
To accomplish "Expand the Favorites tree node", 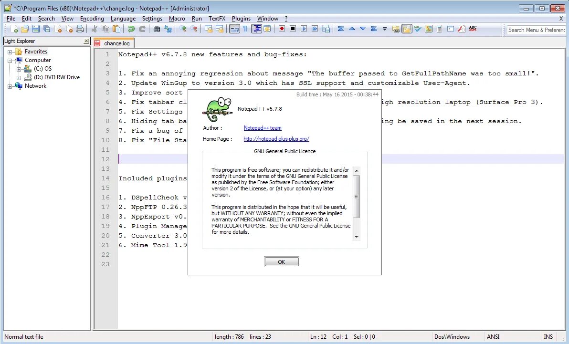I will 10,52.
